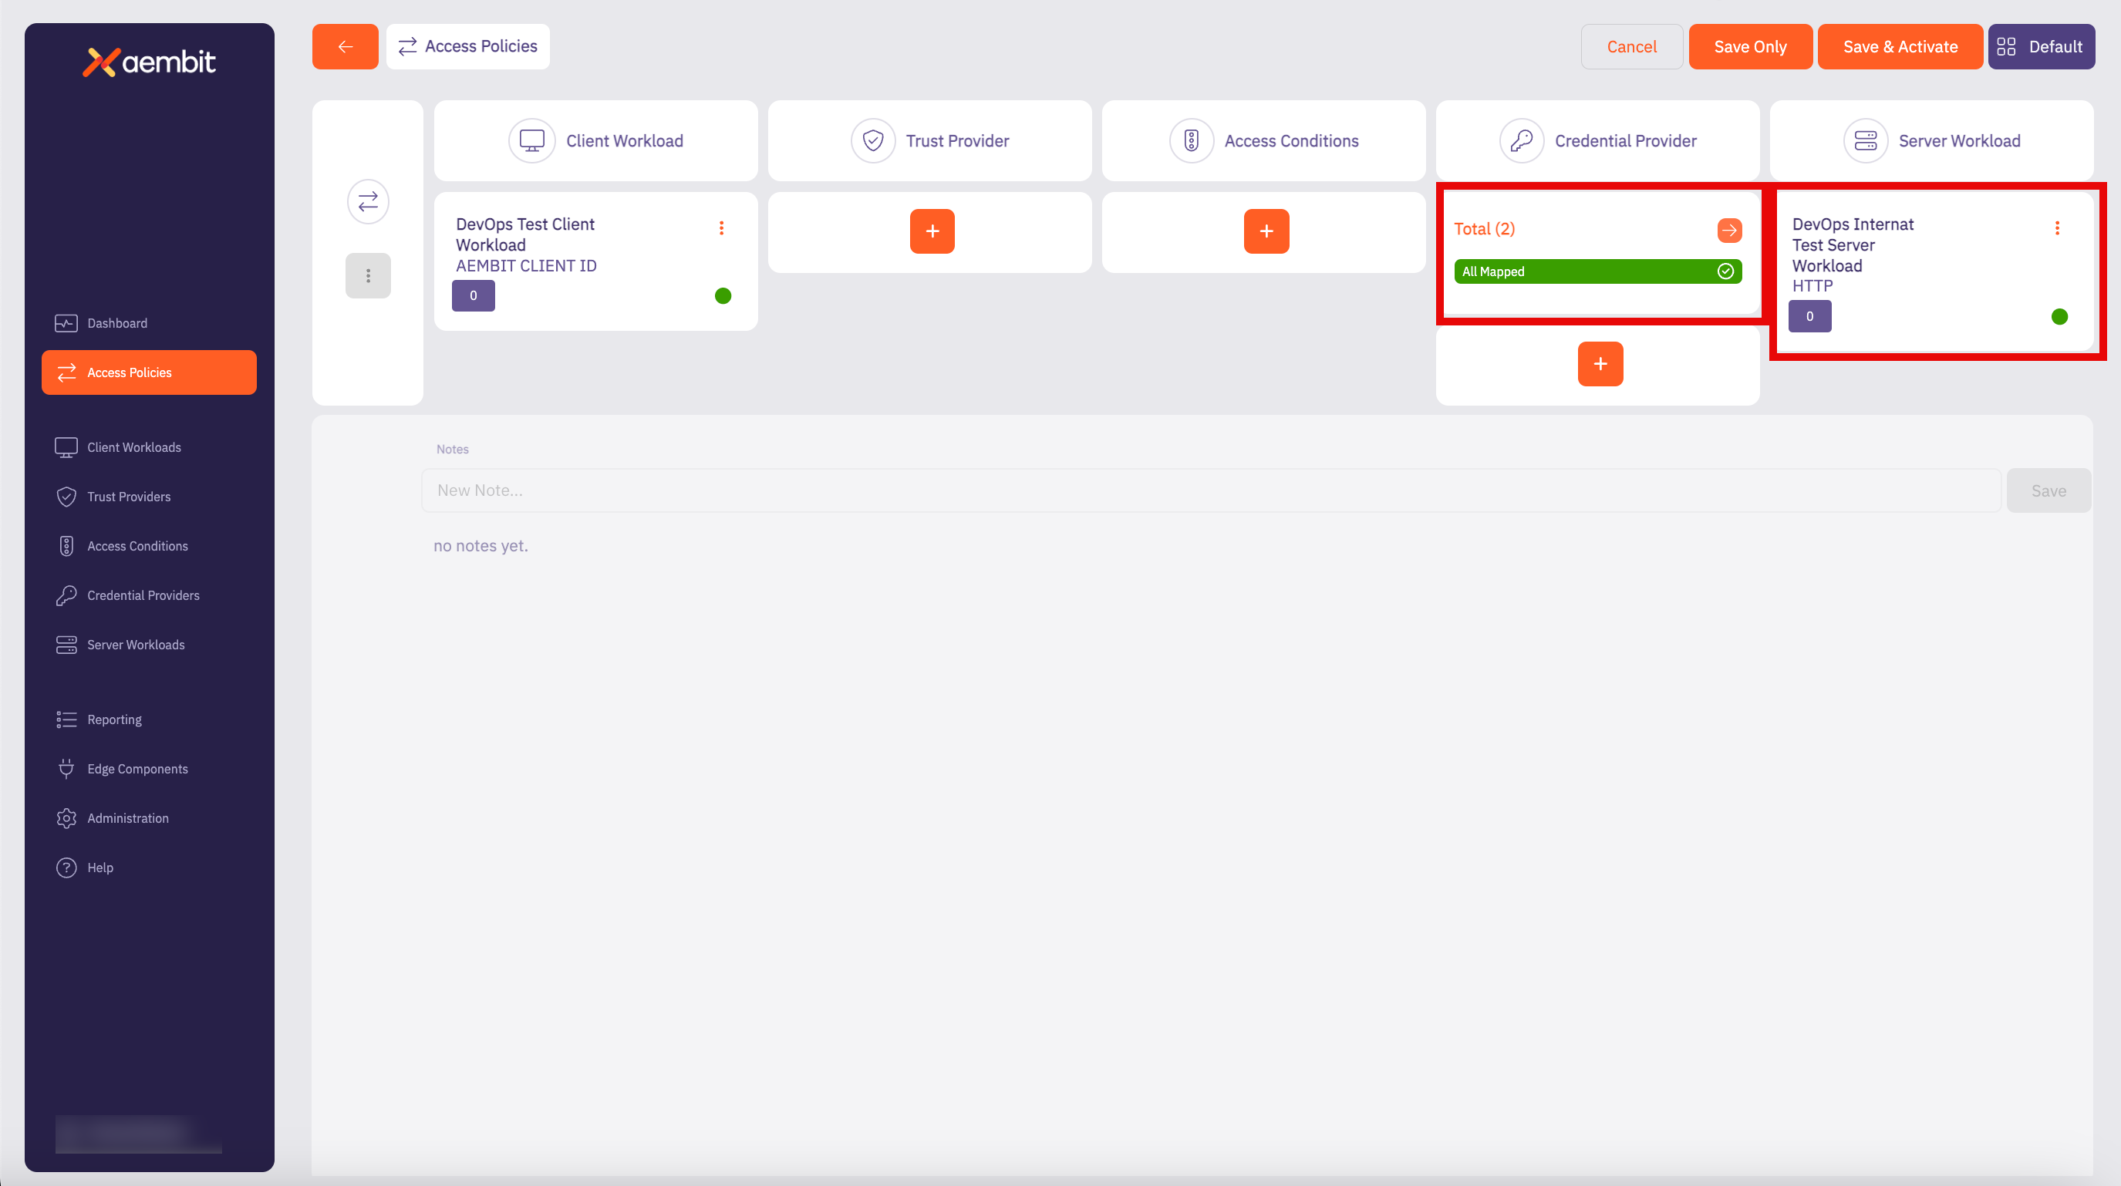2121x1186 pixels.
Task: Click the client workload green status dot
Action: [x=723, y=295]
